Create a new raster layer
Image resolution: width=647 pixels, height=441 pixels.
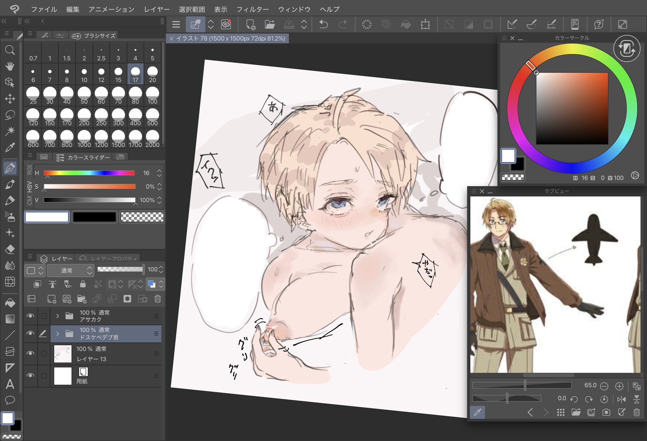[51, 299]
